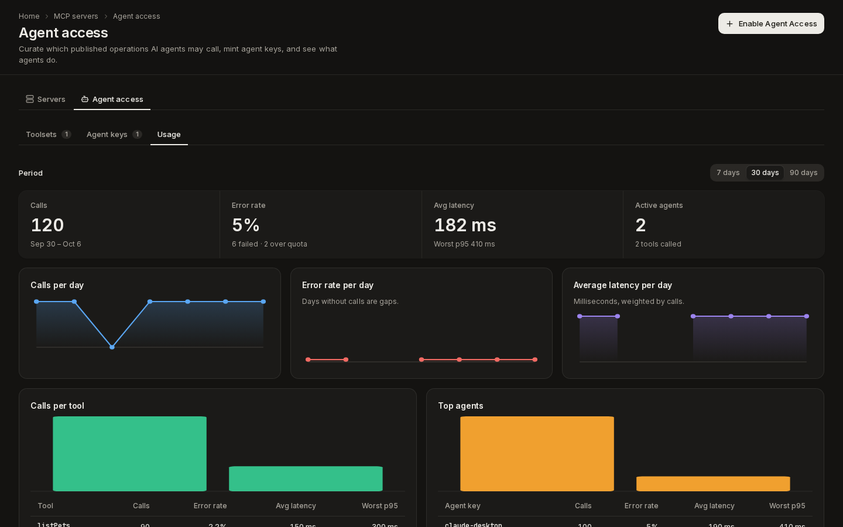Go to MCP servers breadcrumb
The width and height of the screenshot is (843, 527).
click(76, 16)
